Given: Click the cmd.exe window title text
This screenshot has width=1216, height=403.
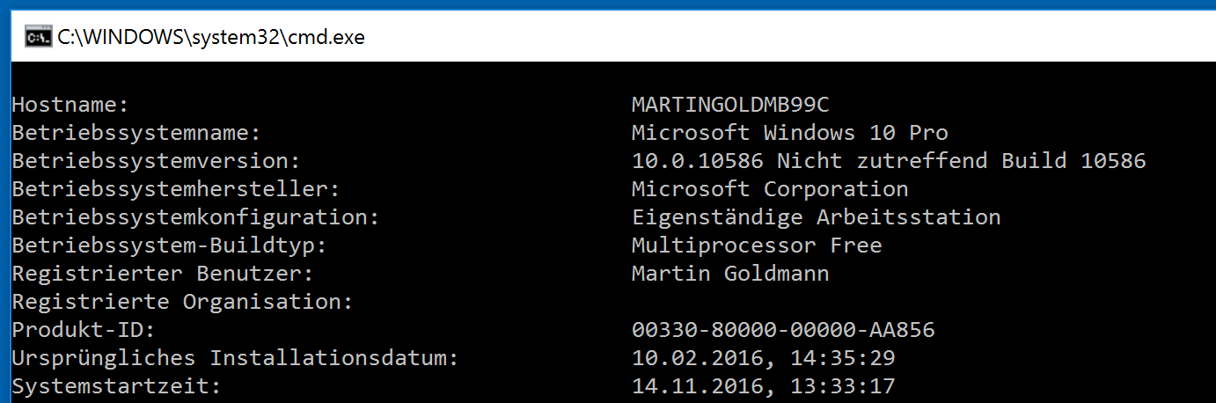Looking at the screenshot, I should 211,37.
